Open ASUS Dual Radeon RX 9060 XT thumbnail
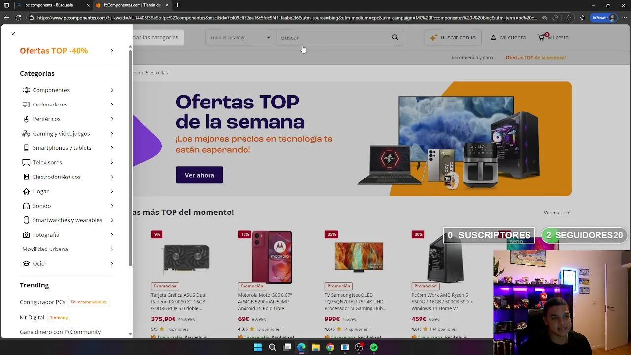 [x=186, y=257]
